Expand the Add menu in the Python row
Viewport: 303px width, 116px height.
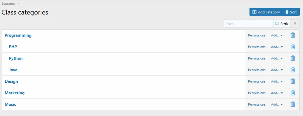[277, 58]
